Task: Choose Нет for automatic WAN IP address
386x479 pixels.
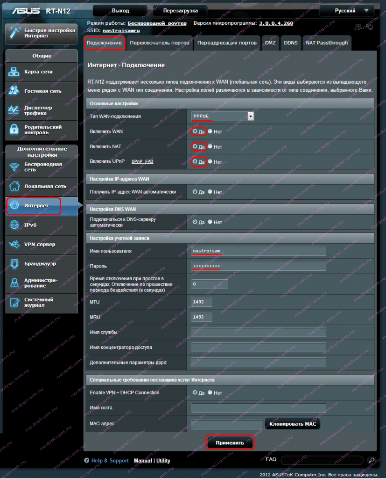Action: 210,191
